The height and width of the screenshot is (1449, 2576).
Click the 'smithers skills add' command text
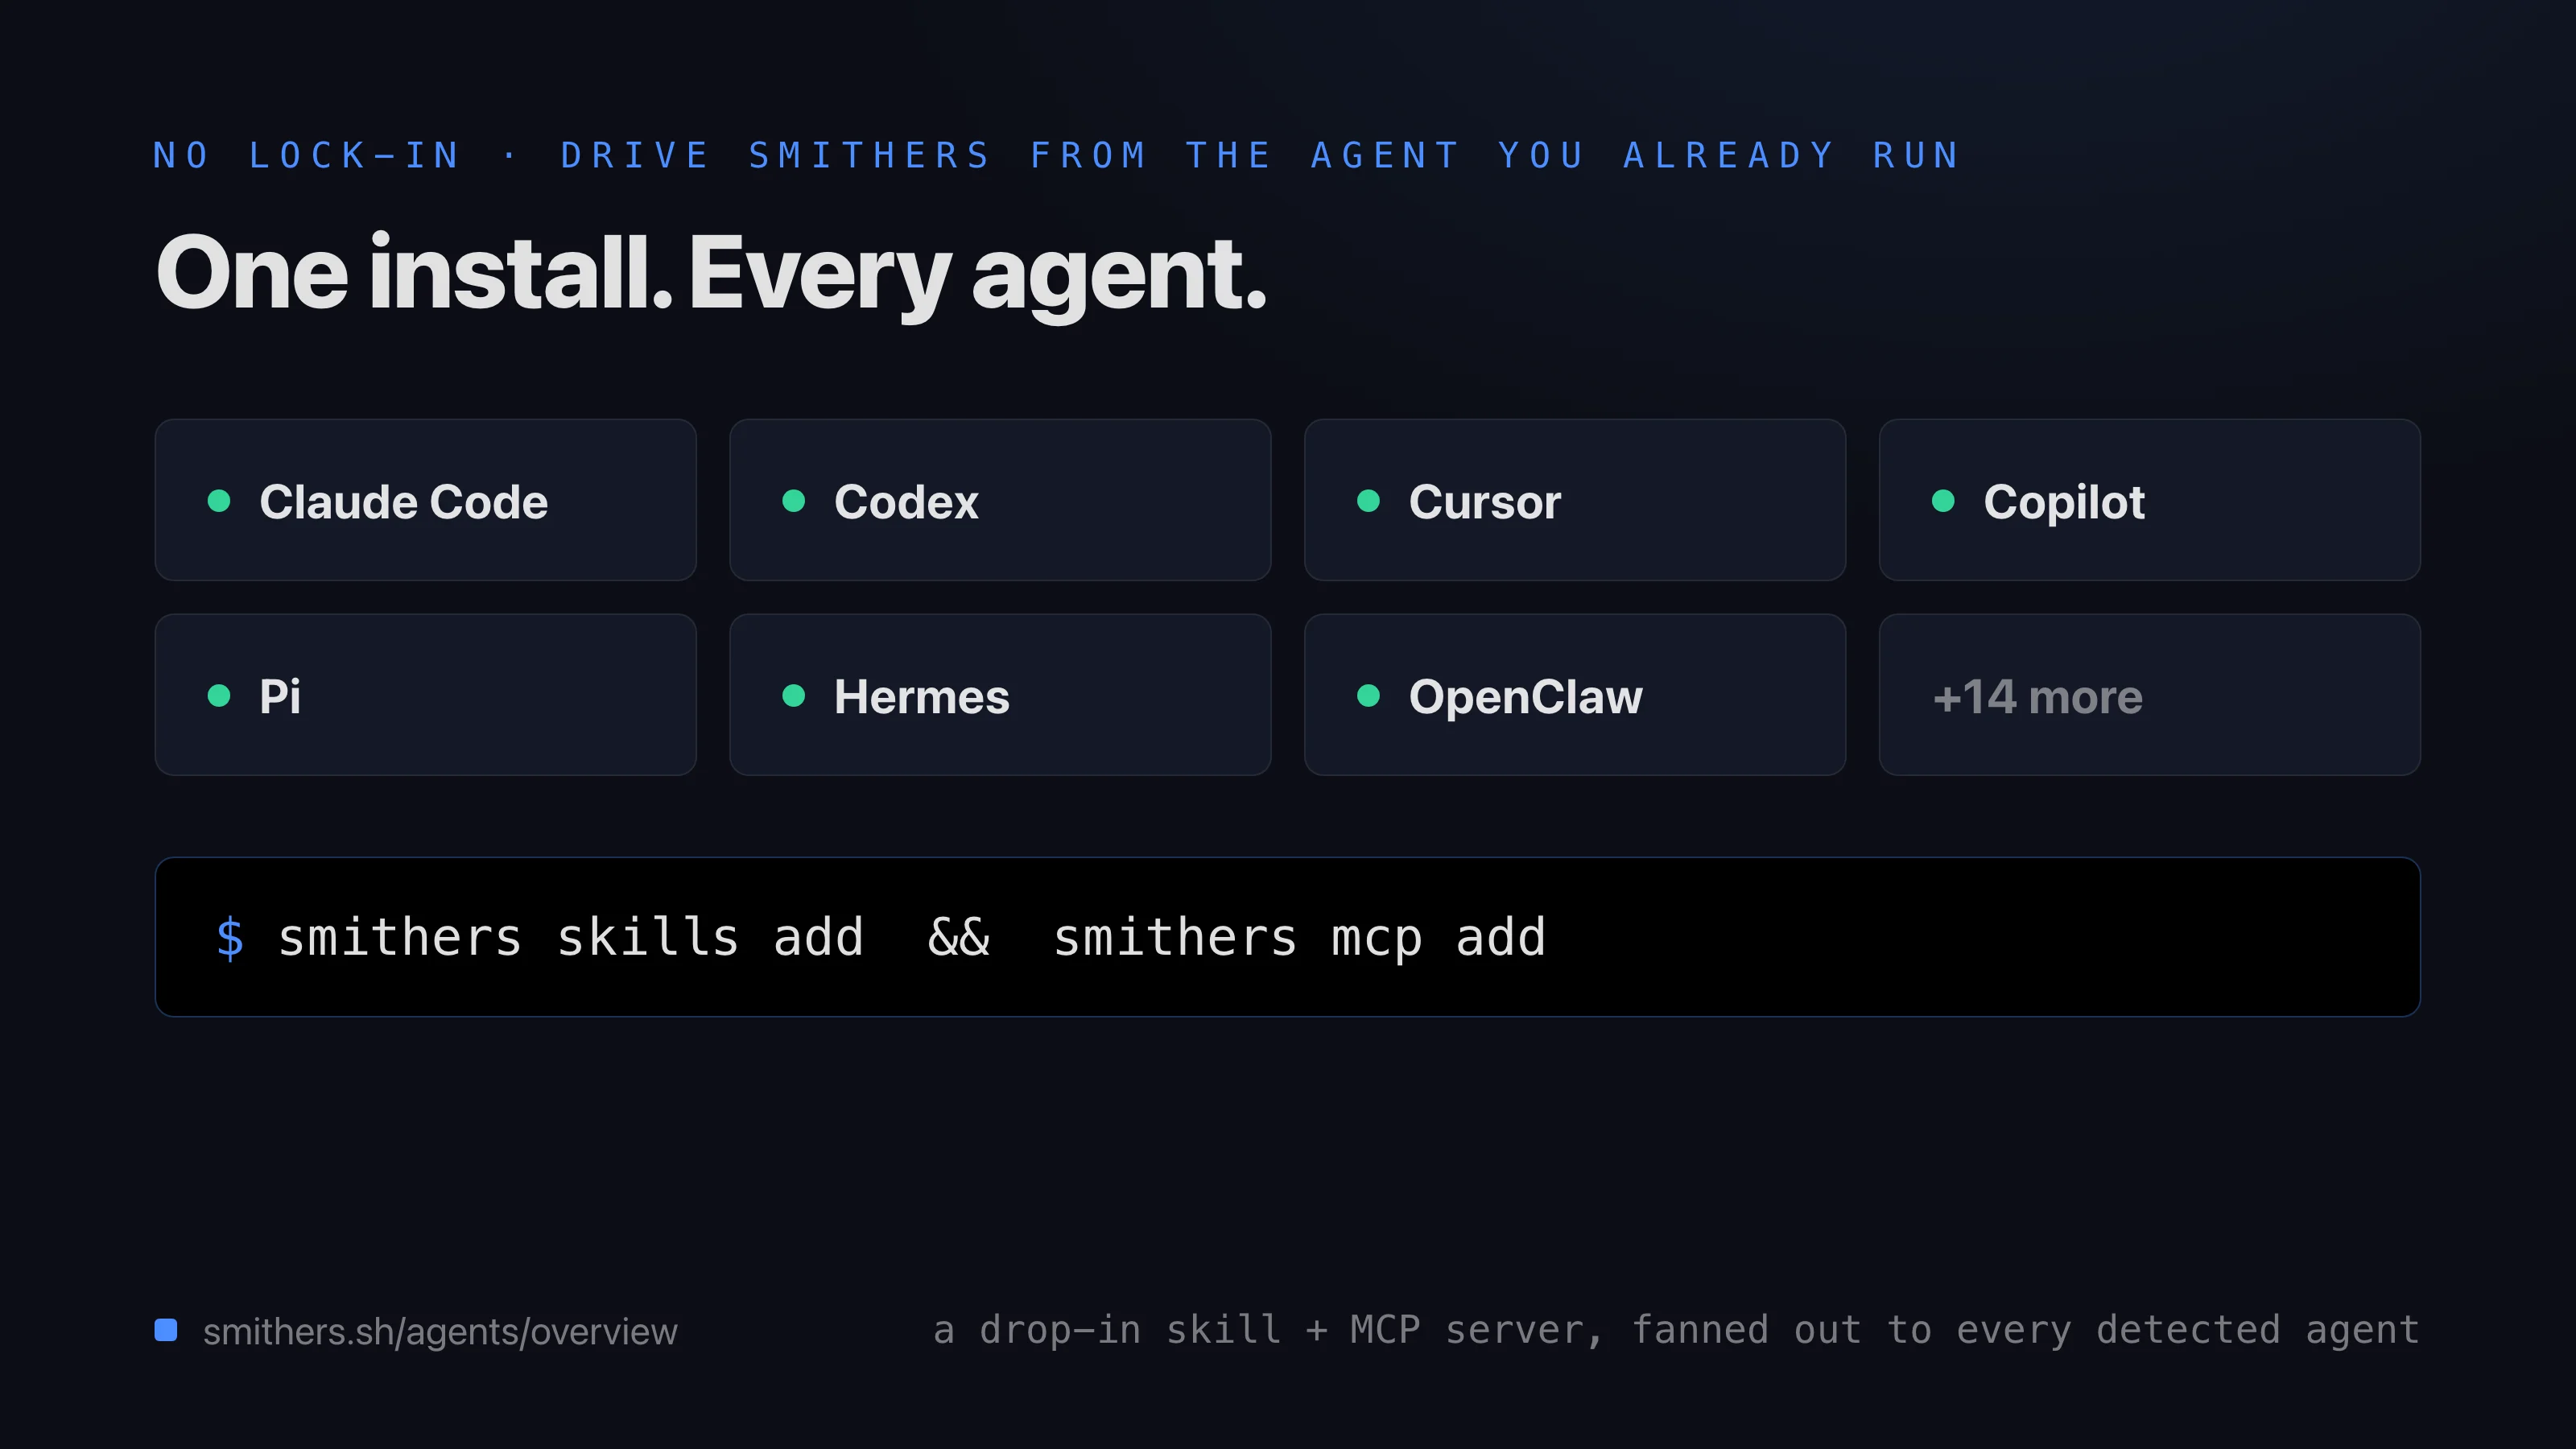(x=571, y=938)
